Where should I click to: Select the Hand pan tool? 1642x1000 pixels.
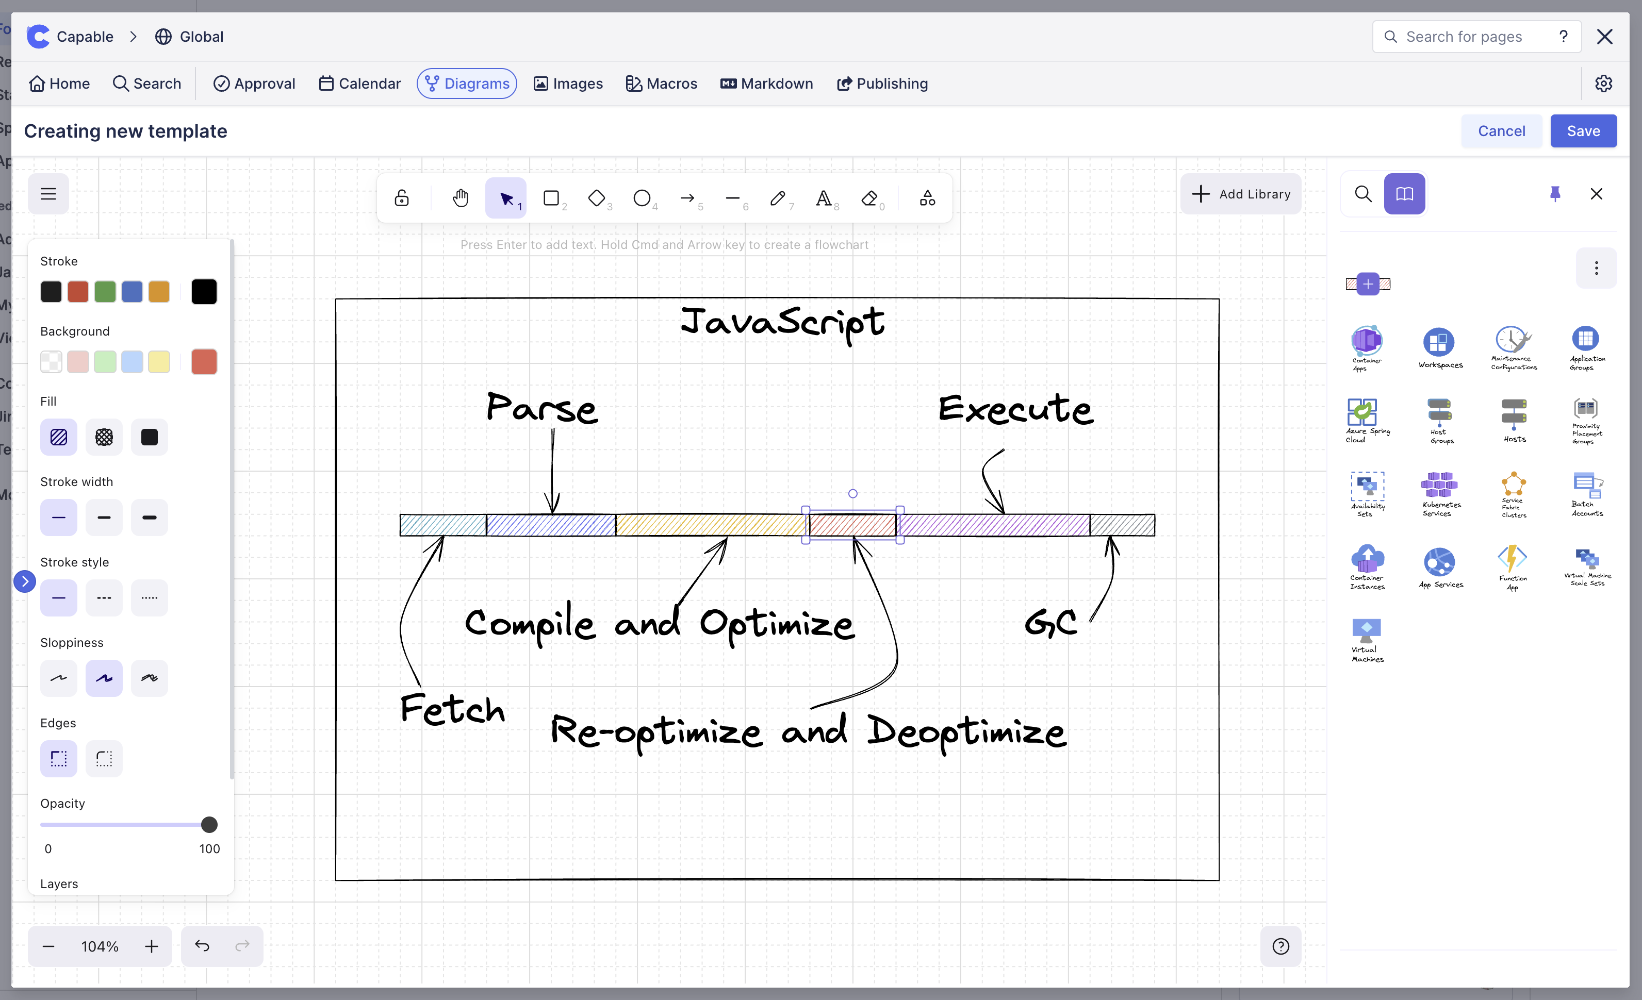460,198
